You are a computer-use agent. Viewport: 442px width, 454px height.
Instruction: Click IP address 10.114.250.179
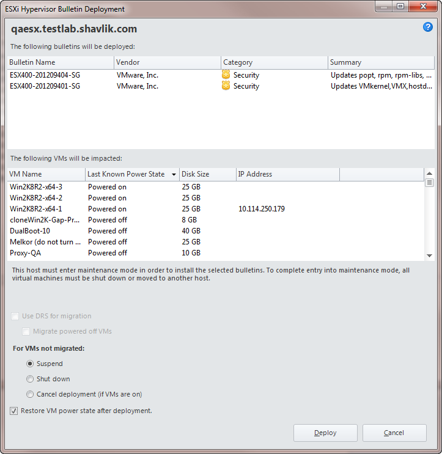pos(262,209)
